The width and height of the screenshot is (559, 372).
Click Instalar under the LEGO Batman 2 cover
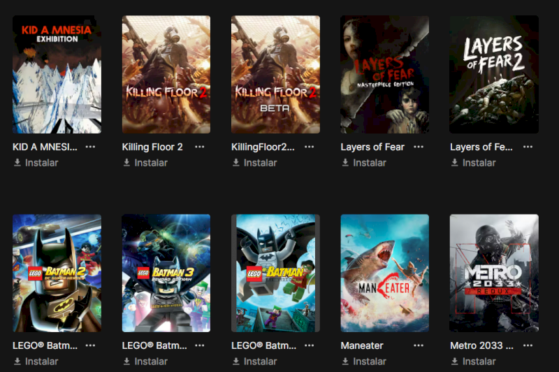tap(36, 362)
